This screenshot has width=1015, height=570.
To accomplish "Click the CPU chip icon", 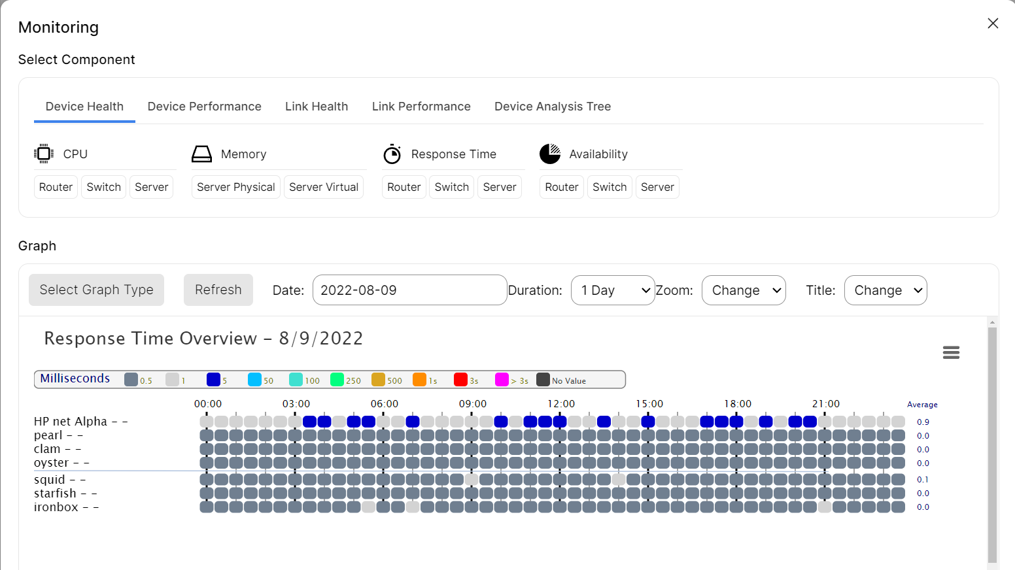I will 44,154.
